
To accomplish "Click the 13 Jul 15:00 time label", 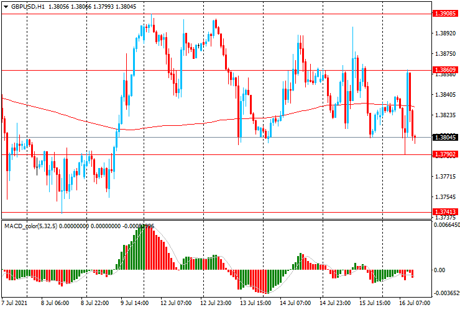I will pos(256,304).
